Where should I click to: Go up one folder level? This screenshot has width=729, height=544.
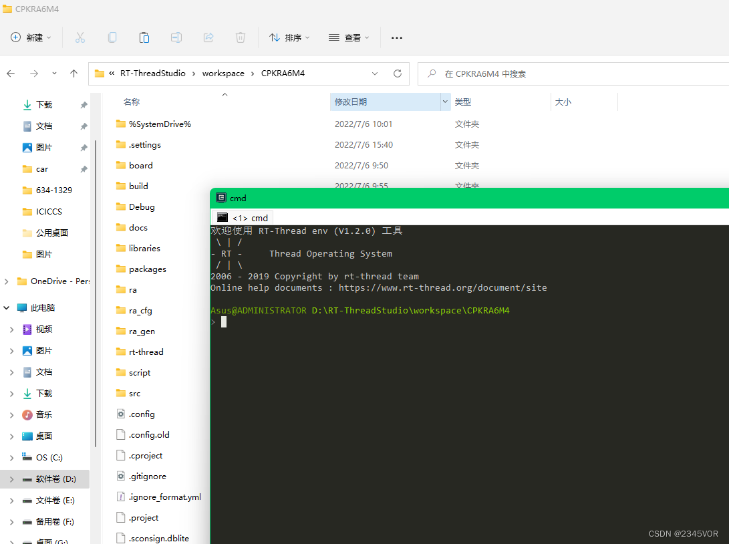pos(74,74)
